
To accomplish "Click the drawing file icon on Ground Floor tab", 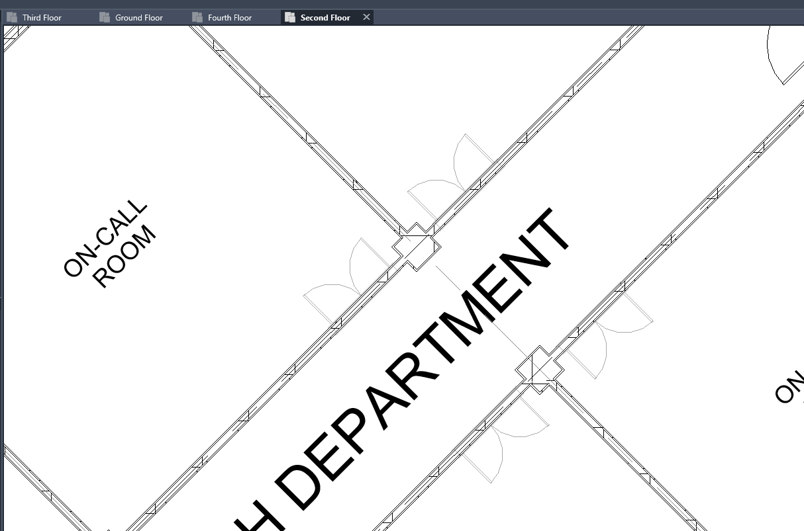I will (x=104, y=17).
